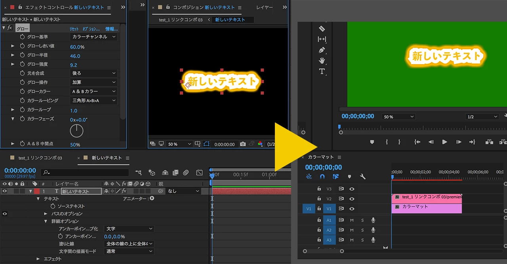Screen dimensions: 507x264
Task: Open the エフェクトコントロール panel menu
Action: tap(109, 8)
